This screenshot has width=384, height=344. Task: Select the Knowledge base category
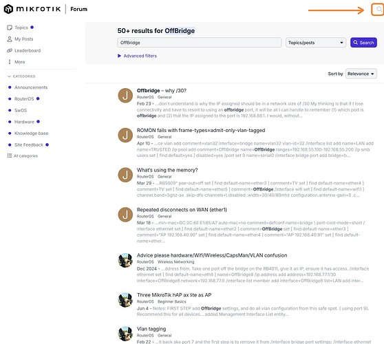31,133
